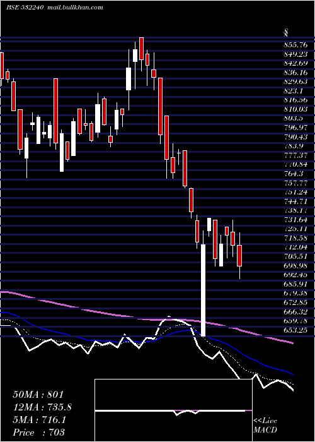Click the BSE 532240 ticker label

(x=25, y=8)
